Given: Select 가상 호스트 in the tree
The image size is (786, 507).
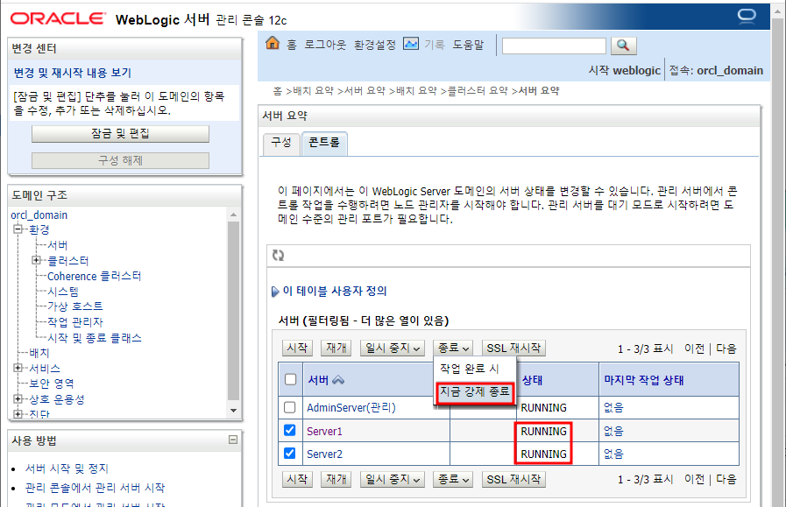Looking at the screenshot, I should [75, 306].
